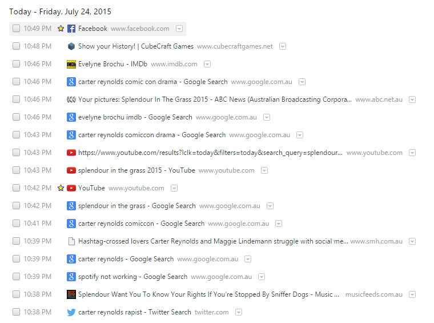Click Google icon for carter reynolds comiccon drama
Image resolution: width=434 pixels, height=323 pixels.
[71, 135]
